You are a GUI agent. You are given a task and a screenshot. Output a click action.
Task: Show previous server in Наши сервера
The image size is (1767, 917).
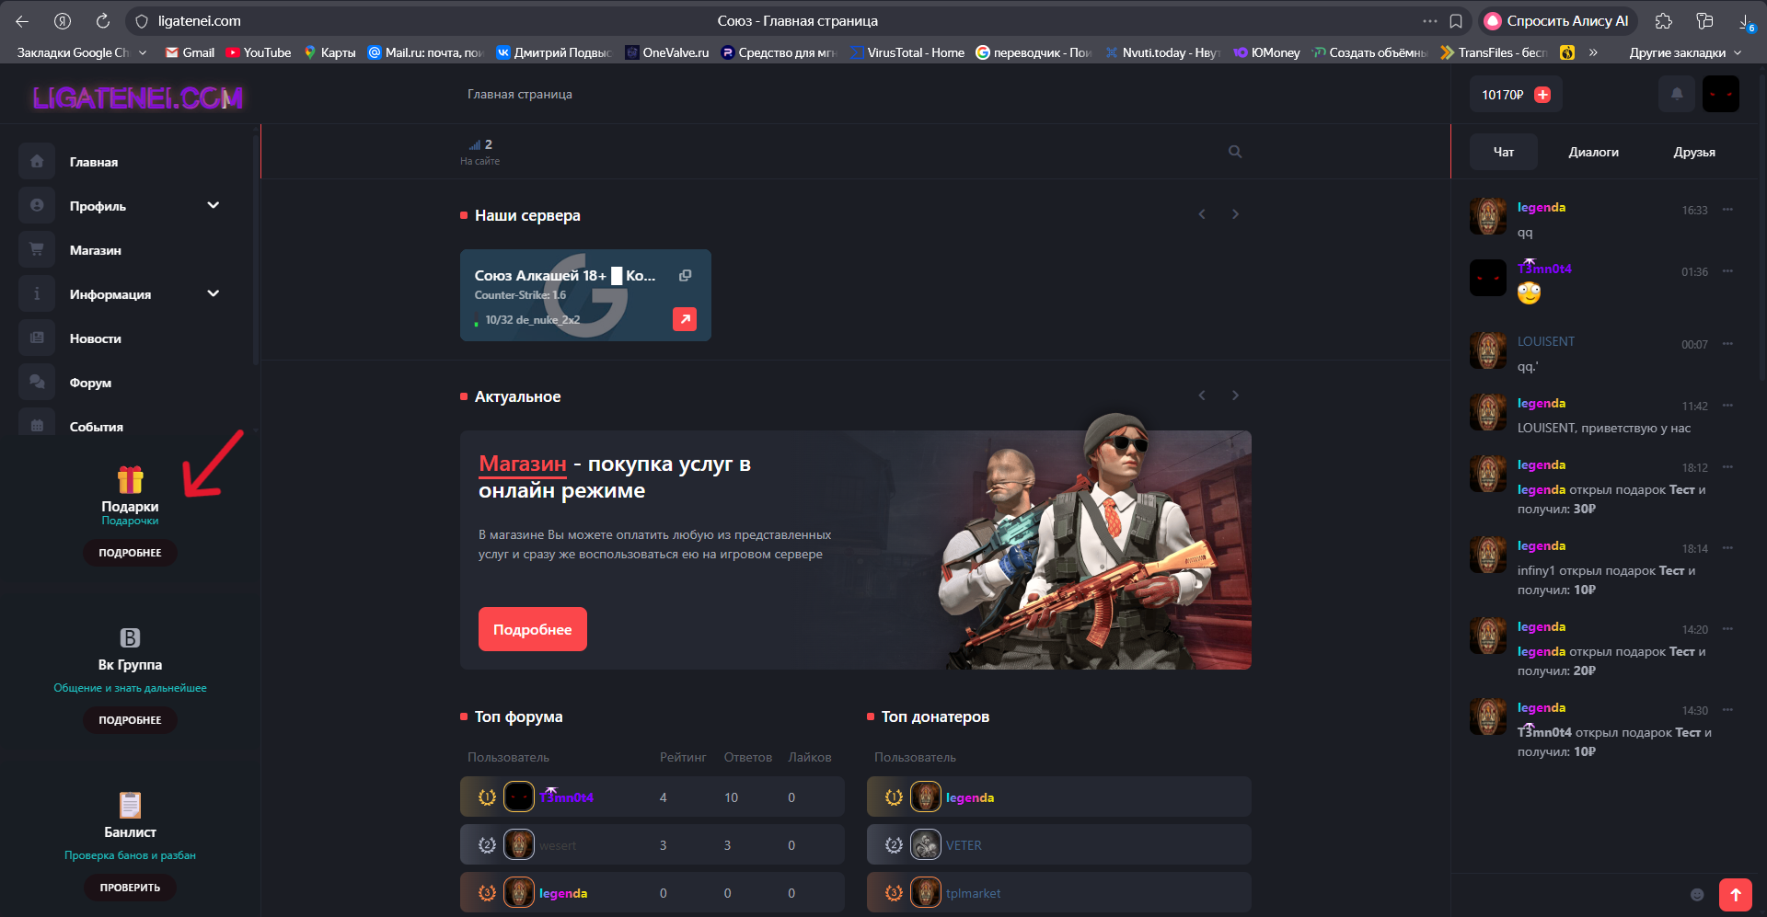[x=1202, y=214]
